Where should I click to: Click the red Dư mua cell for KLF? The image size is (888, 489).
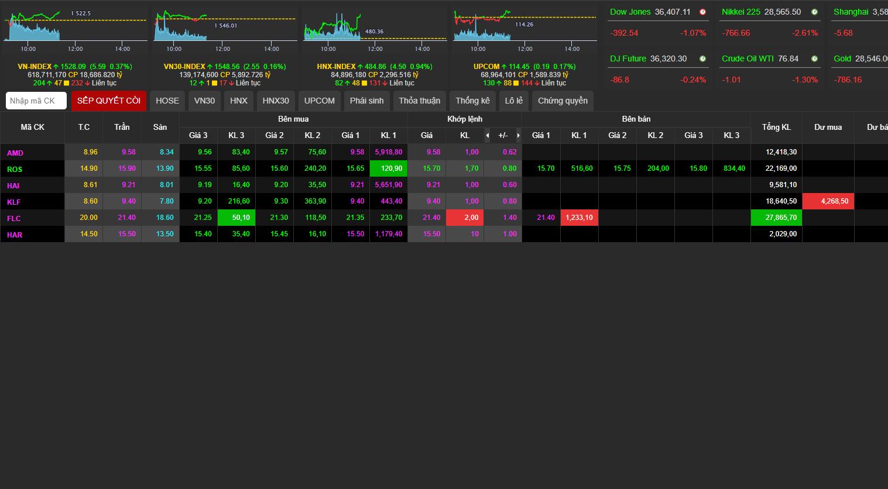tap(828, 201)
